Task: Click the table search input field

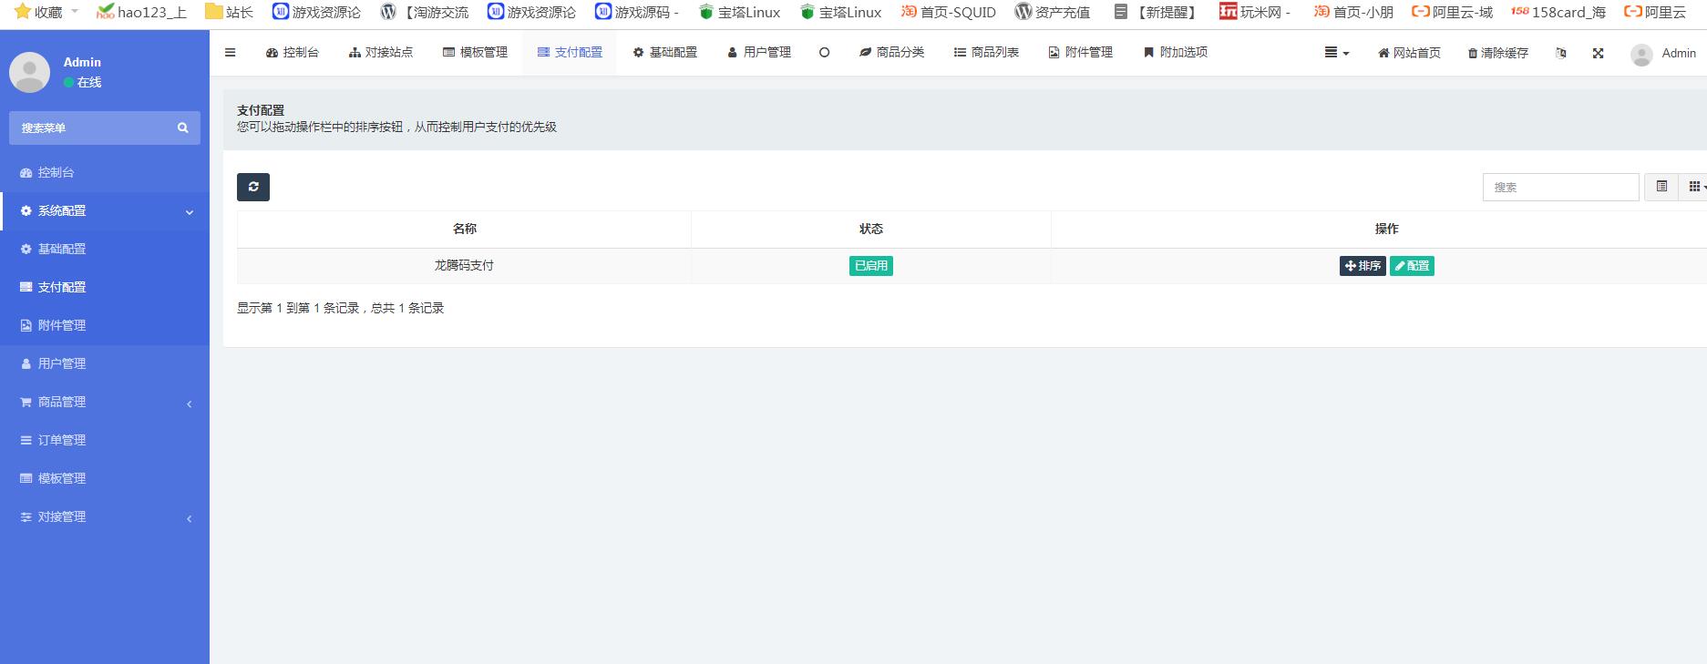Action: pyautogui.click(x=1560, y=187)
